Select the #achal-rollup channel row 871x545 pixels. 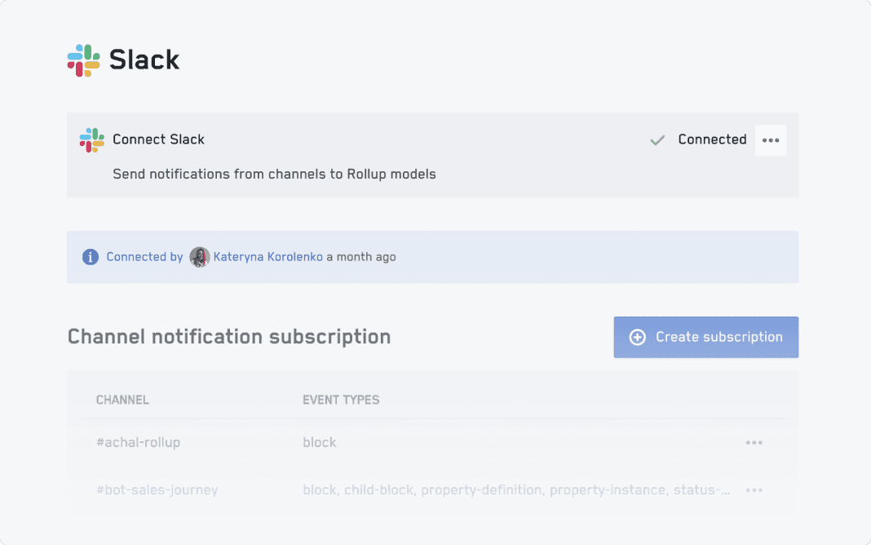pos(433,443)
